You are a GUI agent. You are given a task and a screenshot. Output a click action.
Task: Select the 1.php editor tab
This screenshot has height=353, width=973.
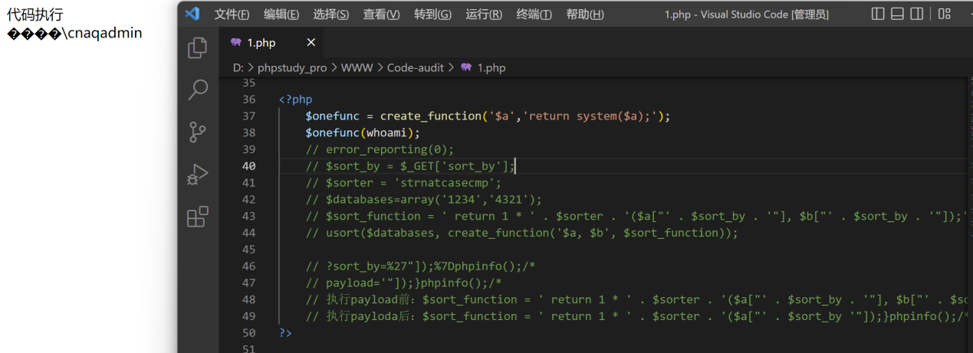click(x=273, y=43)
